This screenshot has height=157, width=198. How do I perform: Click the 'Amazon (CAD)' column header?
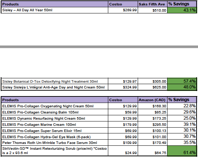153,100
